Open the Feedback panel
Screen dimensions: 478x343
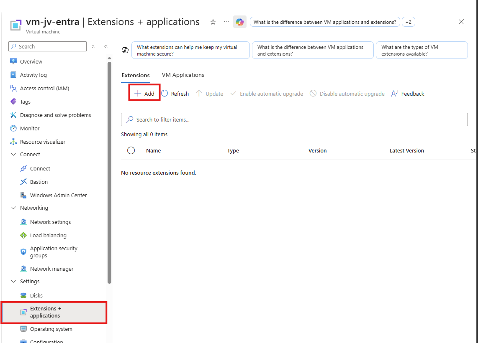[408, 94]
